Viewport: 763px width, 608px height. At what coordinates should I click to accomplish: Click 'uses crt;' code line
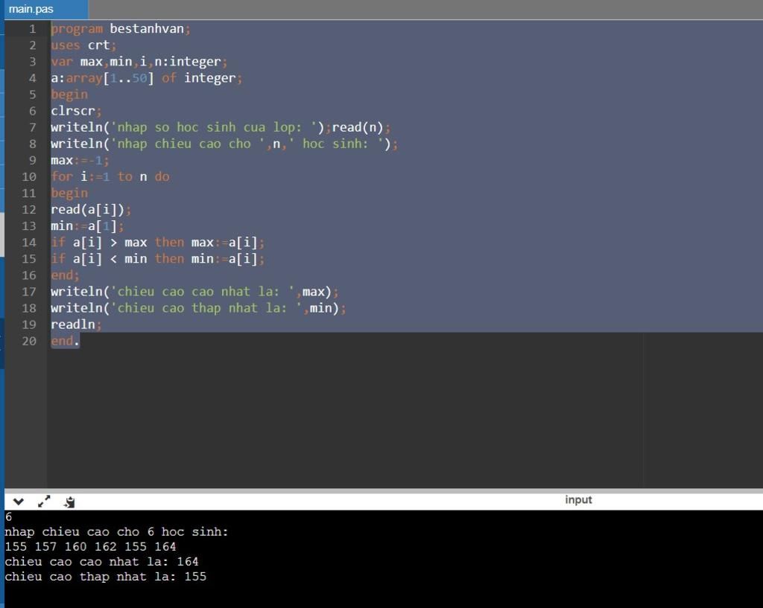coord(83,45)
